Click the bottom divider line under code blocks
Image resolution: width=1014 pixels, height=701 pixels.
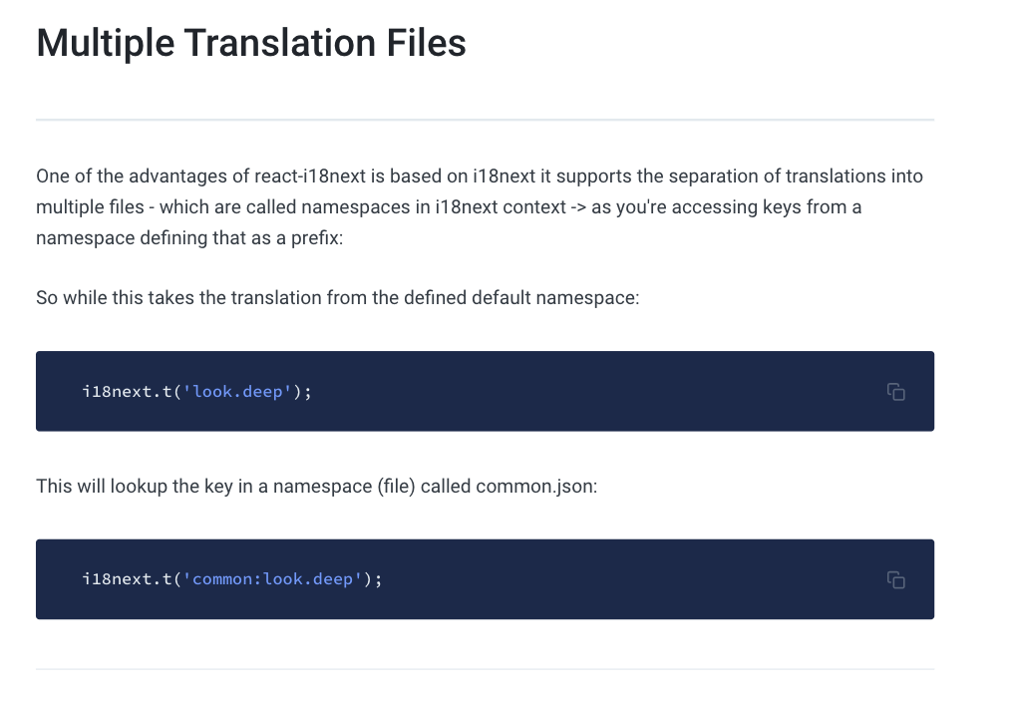[485, 668]
